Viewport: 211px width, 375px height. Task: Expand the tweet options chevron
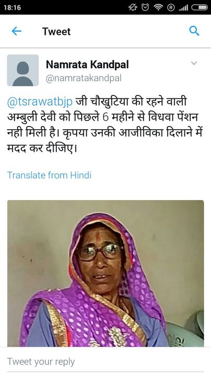coord(194,64)
